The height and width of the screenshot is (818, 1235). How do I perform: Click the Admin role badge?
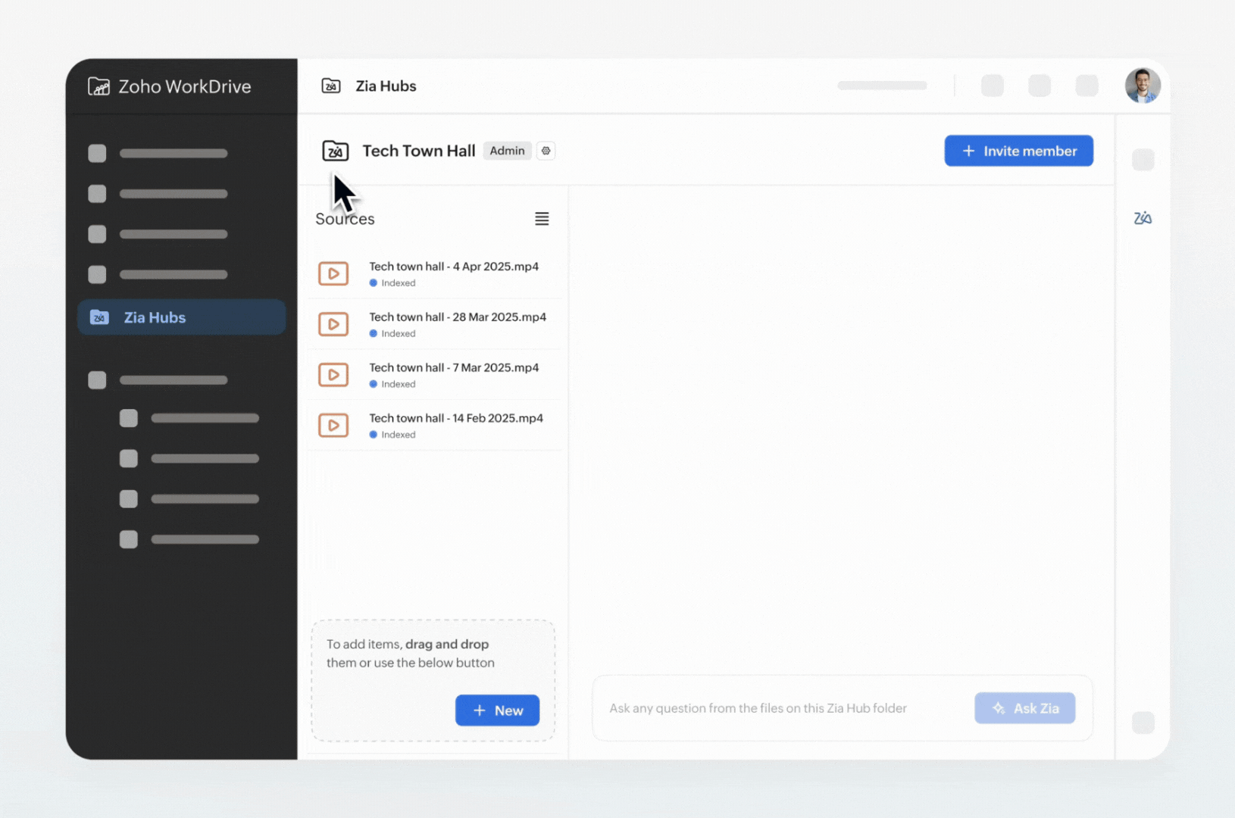[x=507, y=151]
